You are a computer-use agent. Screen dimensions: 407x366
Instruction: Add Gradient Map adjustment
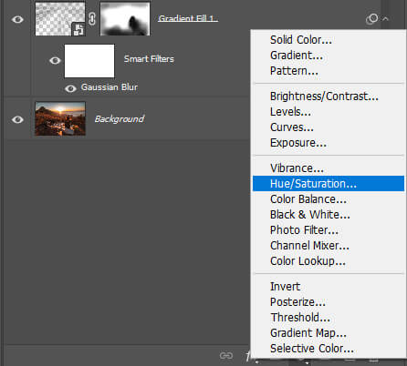(x=329, y=333)
